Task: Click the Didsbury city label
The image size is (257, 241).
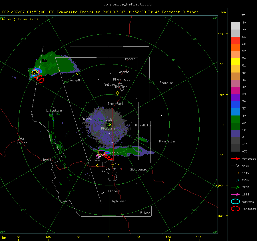Action: [x=108, y=128]
